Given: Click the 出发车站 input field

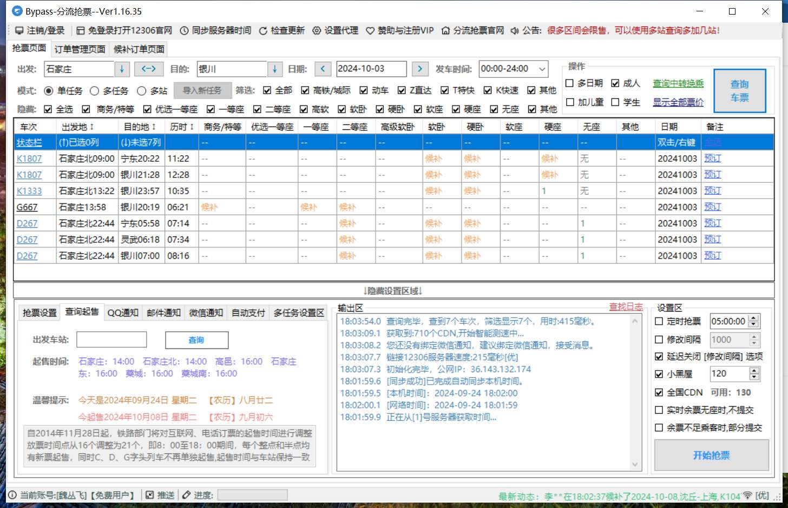Looking at the screenshot, I should pyautogui.click(x=111, y=340).
